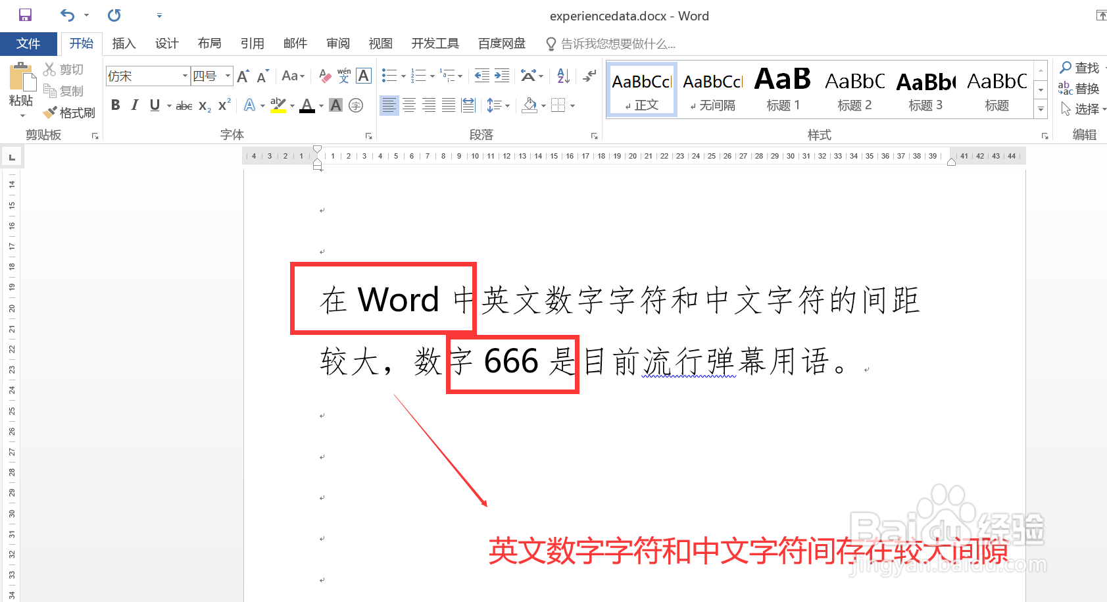1107x602 pixels.
Task: Open the 文件 (File) tab
Action: coord(28,43)
